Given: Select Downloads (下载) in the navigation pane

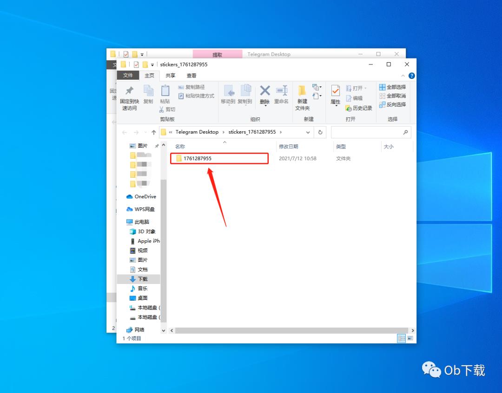Looking at the screenshot, I should click(139, 279).
